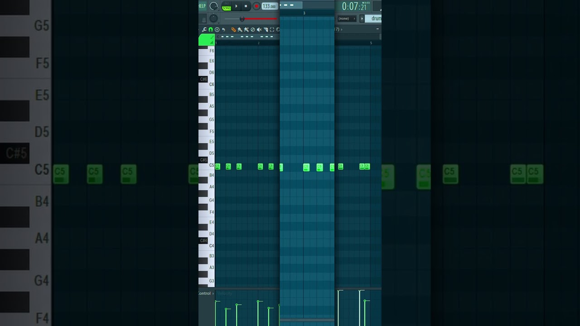This screenshot has width=580, height=326.
Task: Click the stamp chord tool icon
Action: click(x=217, y=29)
